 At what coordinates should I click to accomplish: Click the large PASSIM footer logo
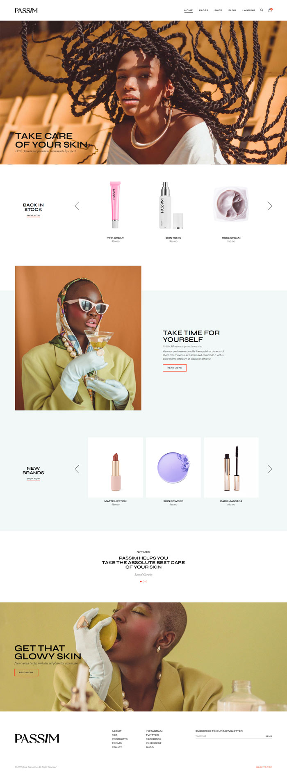pos(37,738)
